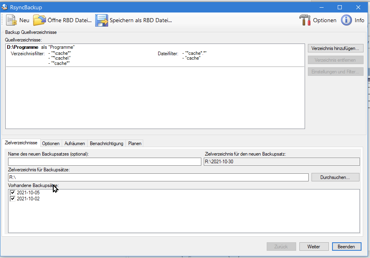Open Optionen via the hammer tools icon
The height and width of the screenshot is (258, 370).
point(305,20)
